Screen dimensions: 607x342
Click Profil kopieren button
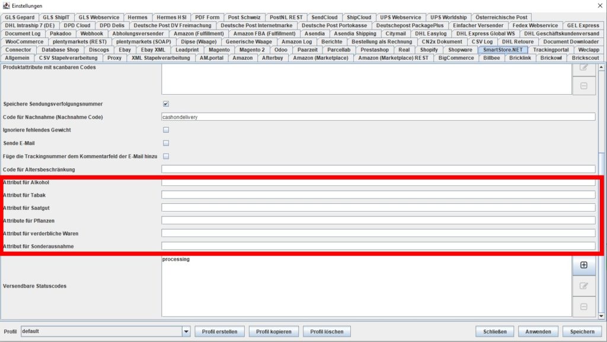(274, 331)
